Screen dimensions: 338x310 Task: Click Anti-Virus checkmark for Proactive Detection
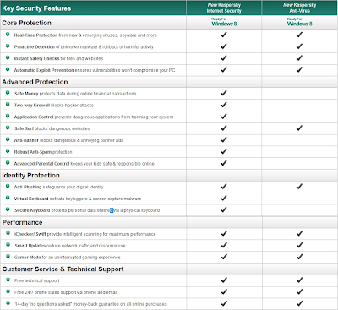[299, 46]
